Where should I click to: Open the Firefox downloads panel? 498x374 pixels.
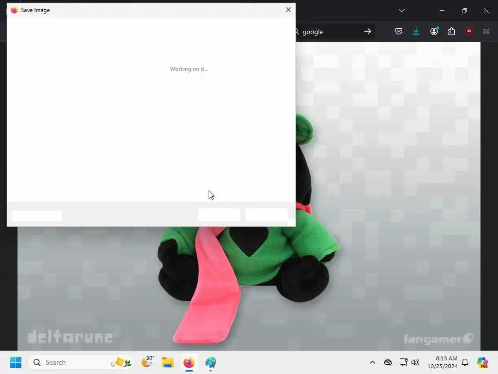(416, 31)
